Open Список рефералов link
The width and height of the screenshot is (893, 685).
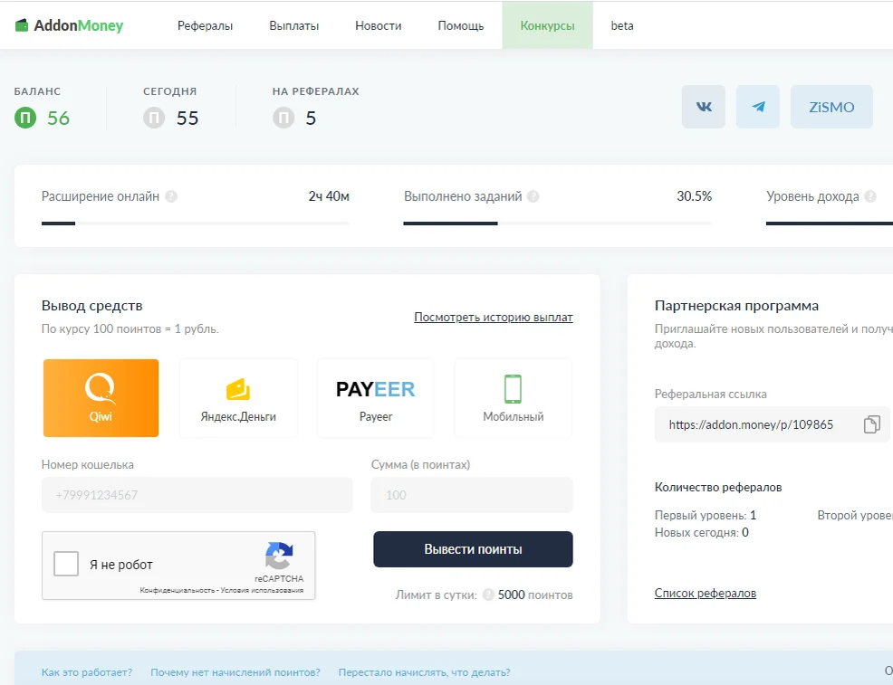705,593
